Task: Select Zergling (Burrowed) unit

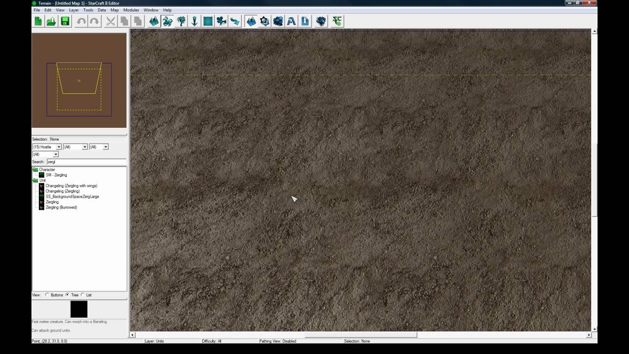Action: [61, 207]
